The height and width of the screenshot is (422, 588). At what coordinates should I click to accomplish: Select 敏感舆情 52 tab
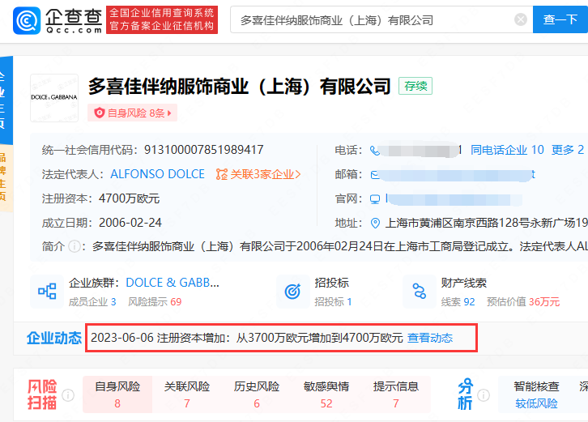(326, 394)
